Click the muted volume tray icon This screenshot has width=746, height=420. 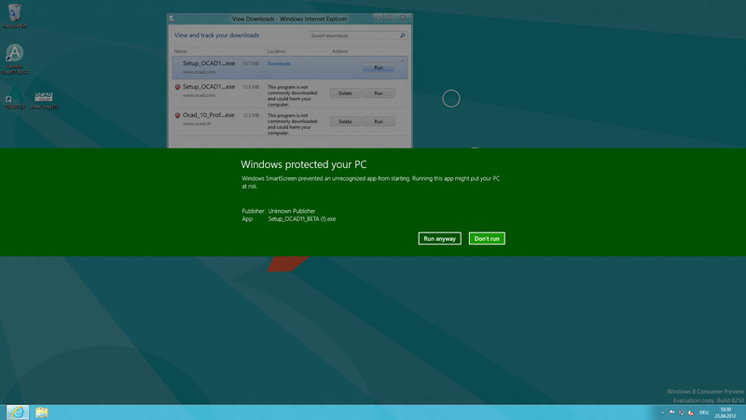691,413
